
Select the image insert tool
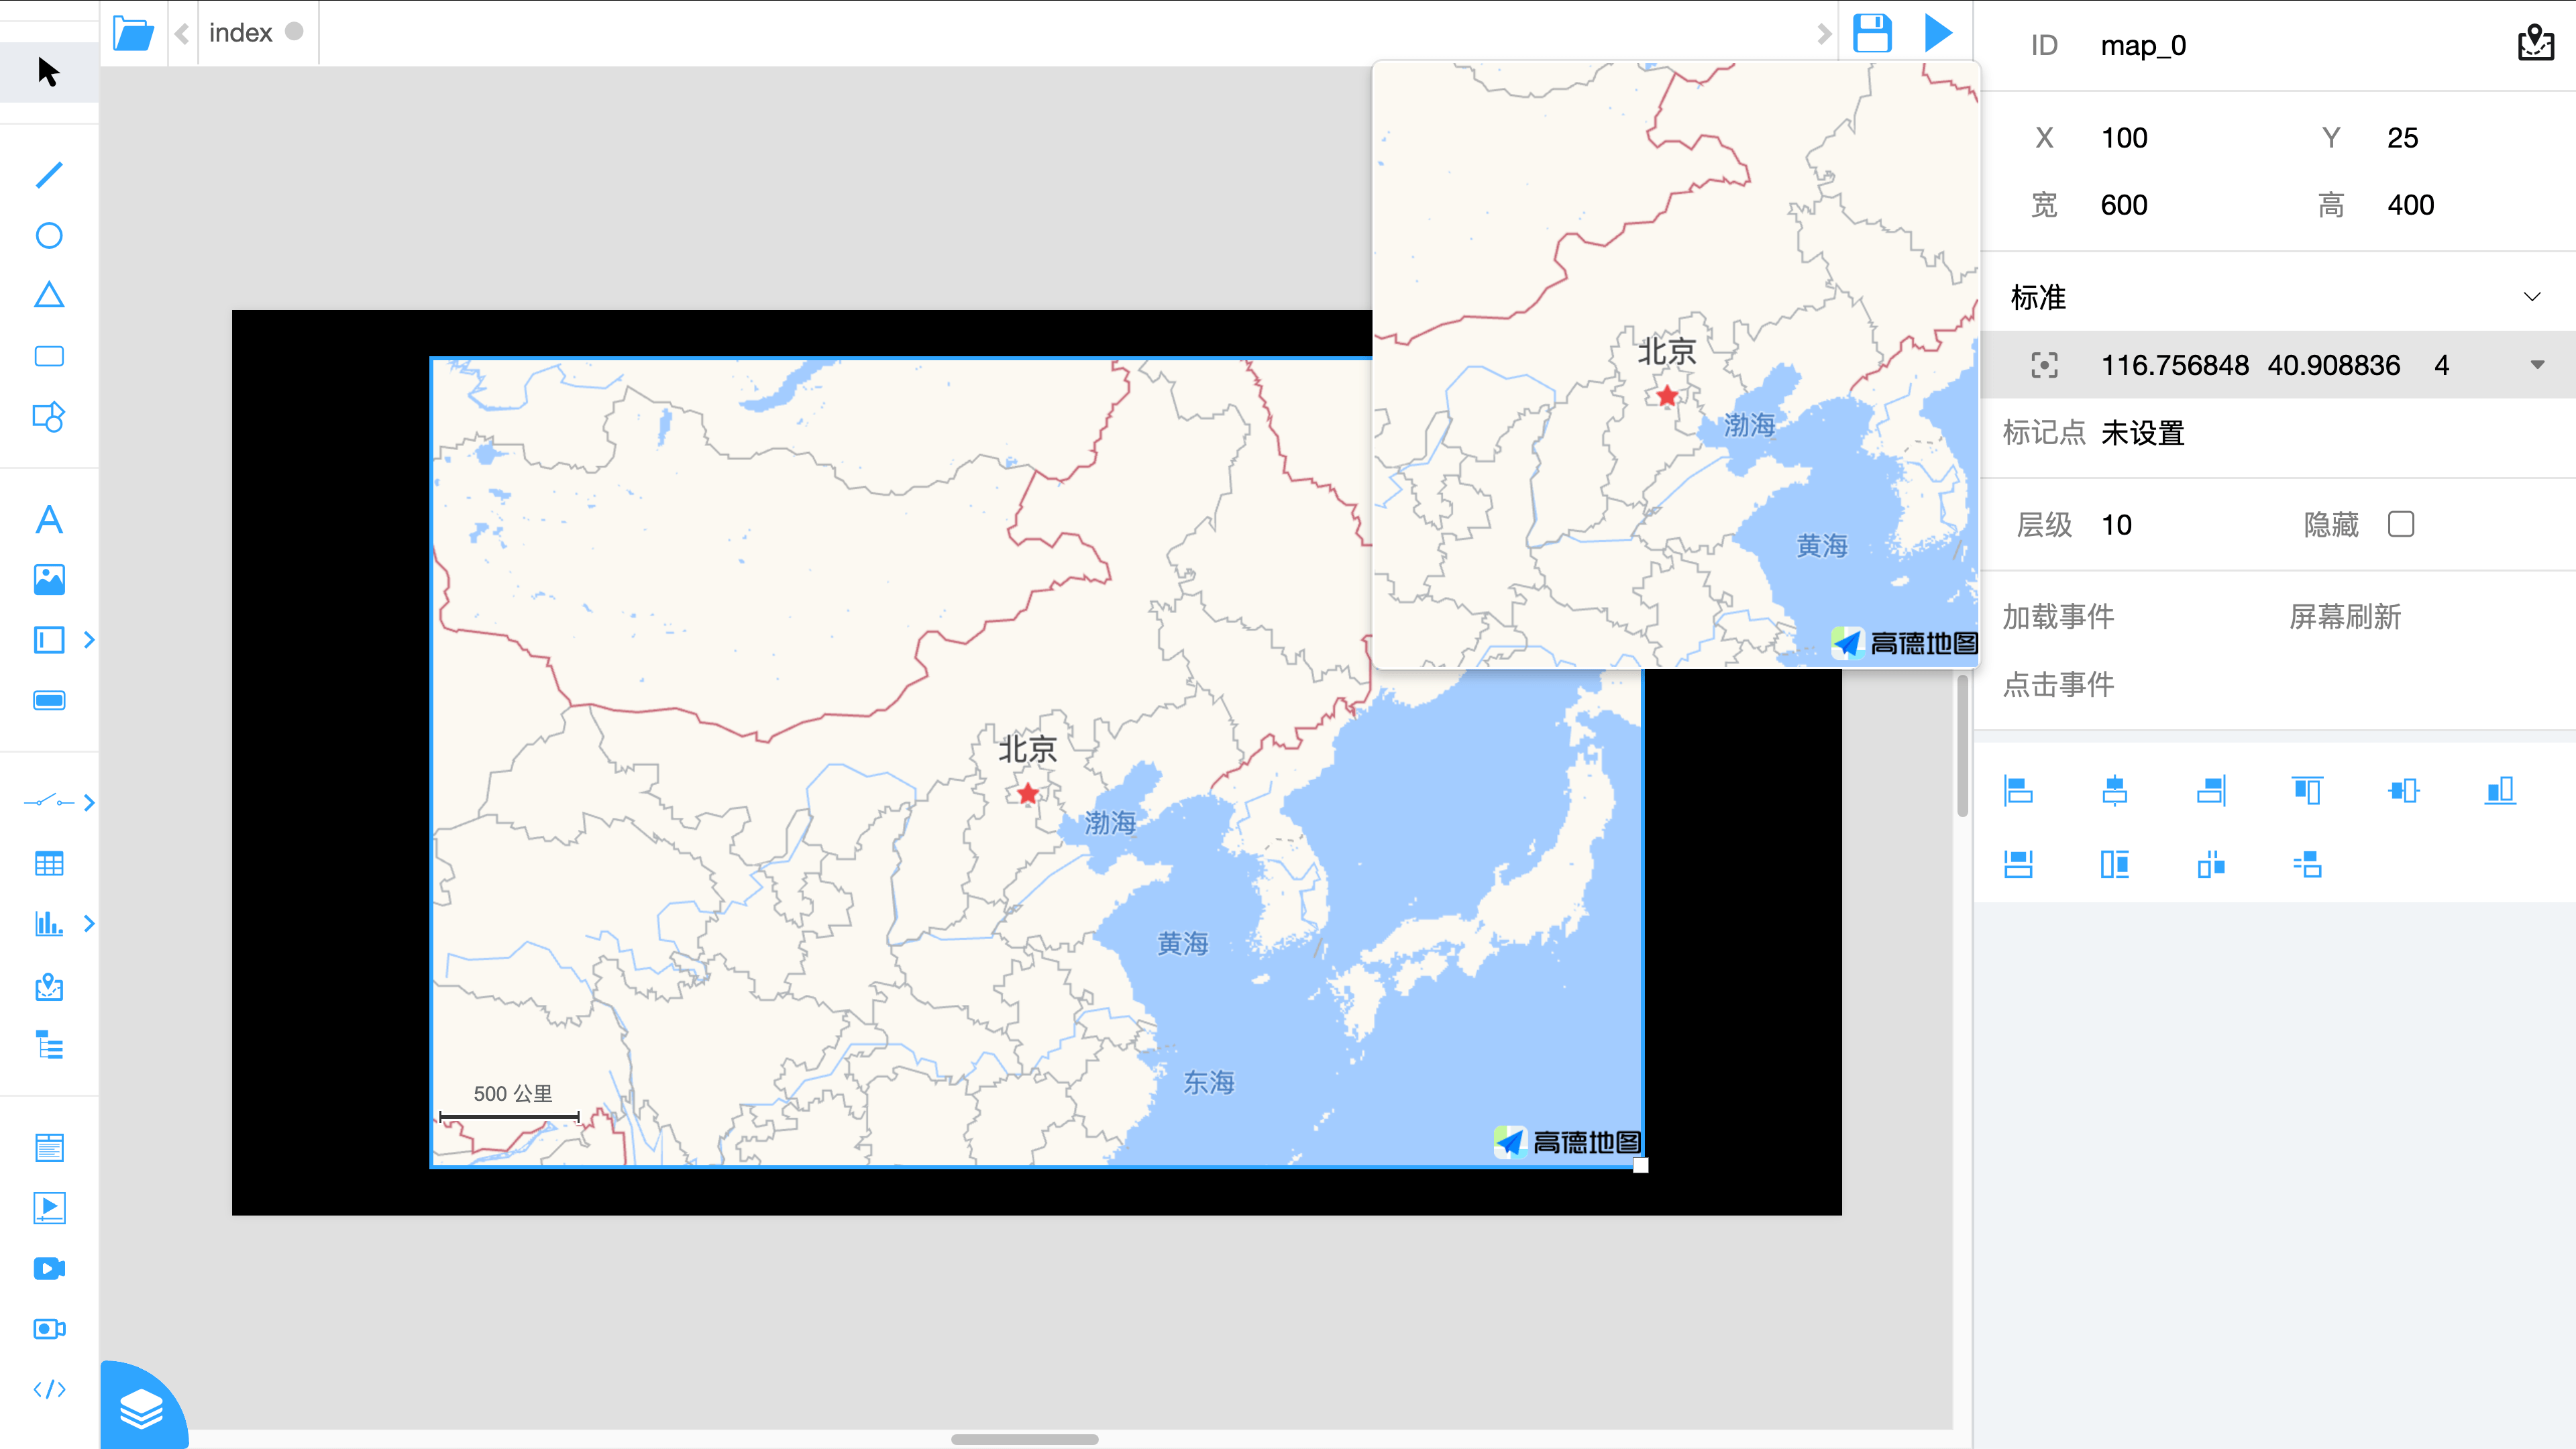pyautogui.click(x=49, y=580)
